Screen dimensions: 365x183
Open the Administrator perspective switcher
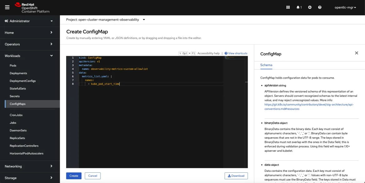(30, 21)
